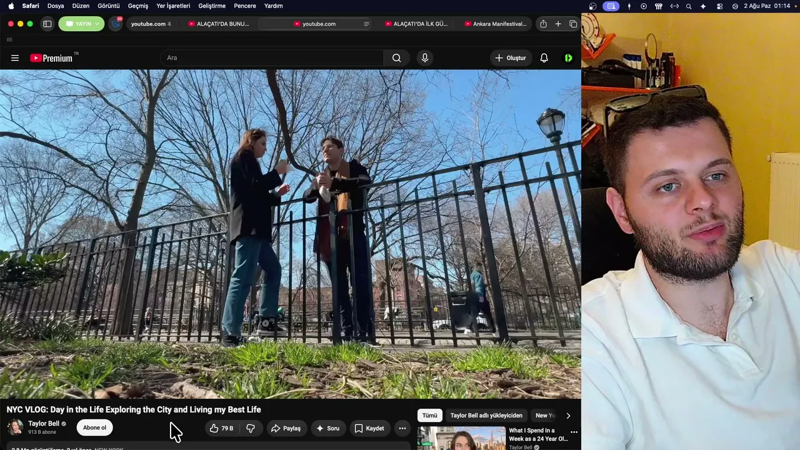Dislike the video with thumbs down

(251, 428)
